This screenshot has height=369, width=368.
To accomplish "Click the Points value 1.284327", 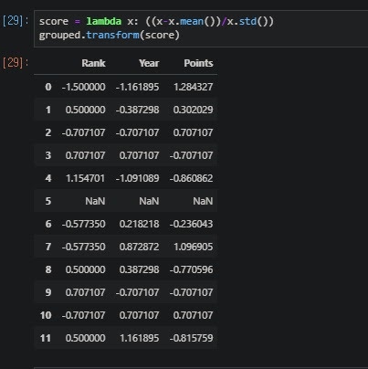I will pos(194,87).
